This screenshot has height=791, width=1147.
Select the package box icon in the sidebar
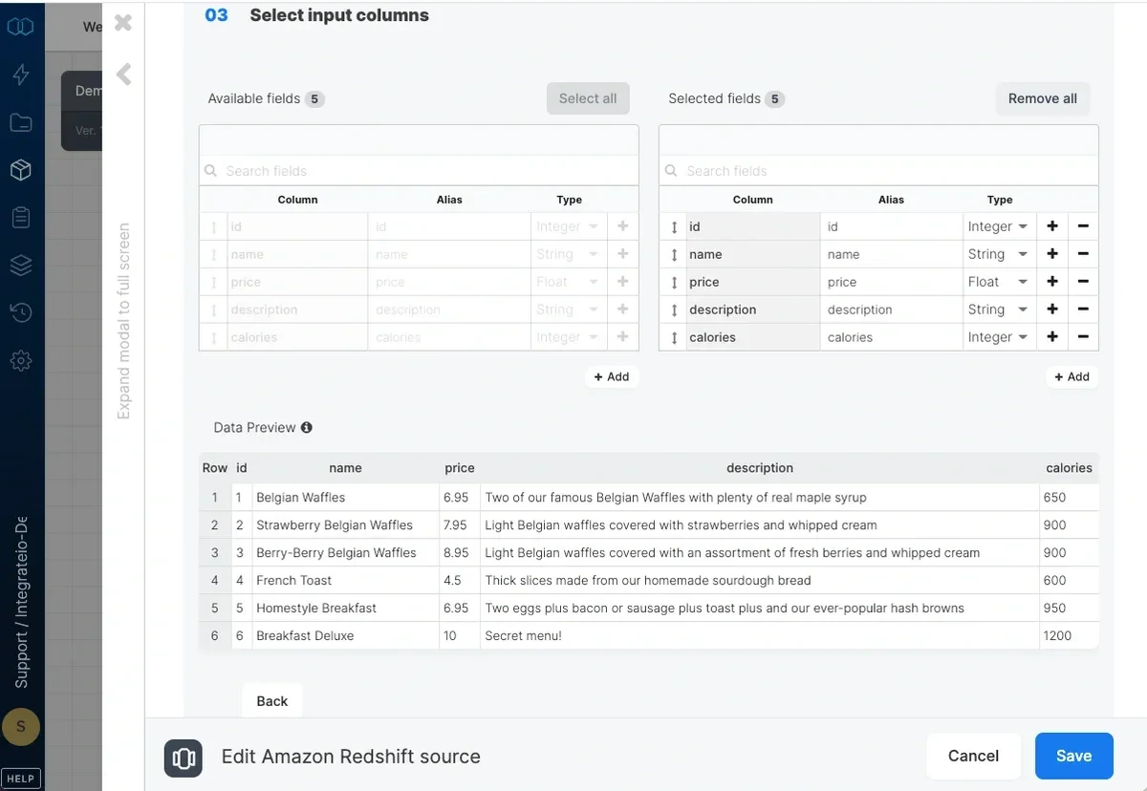[21, 170]
